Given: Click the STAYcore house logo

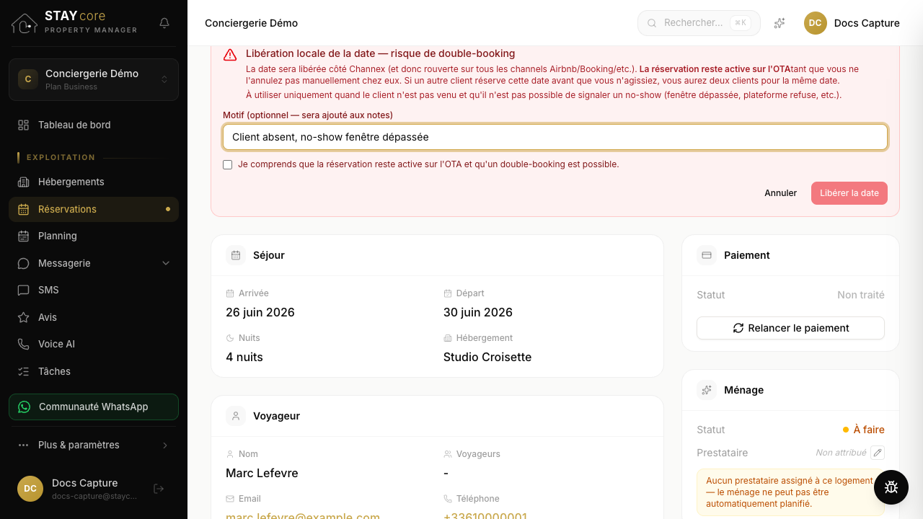Looking at the screenshot, I should 25,23.
